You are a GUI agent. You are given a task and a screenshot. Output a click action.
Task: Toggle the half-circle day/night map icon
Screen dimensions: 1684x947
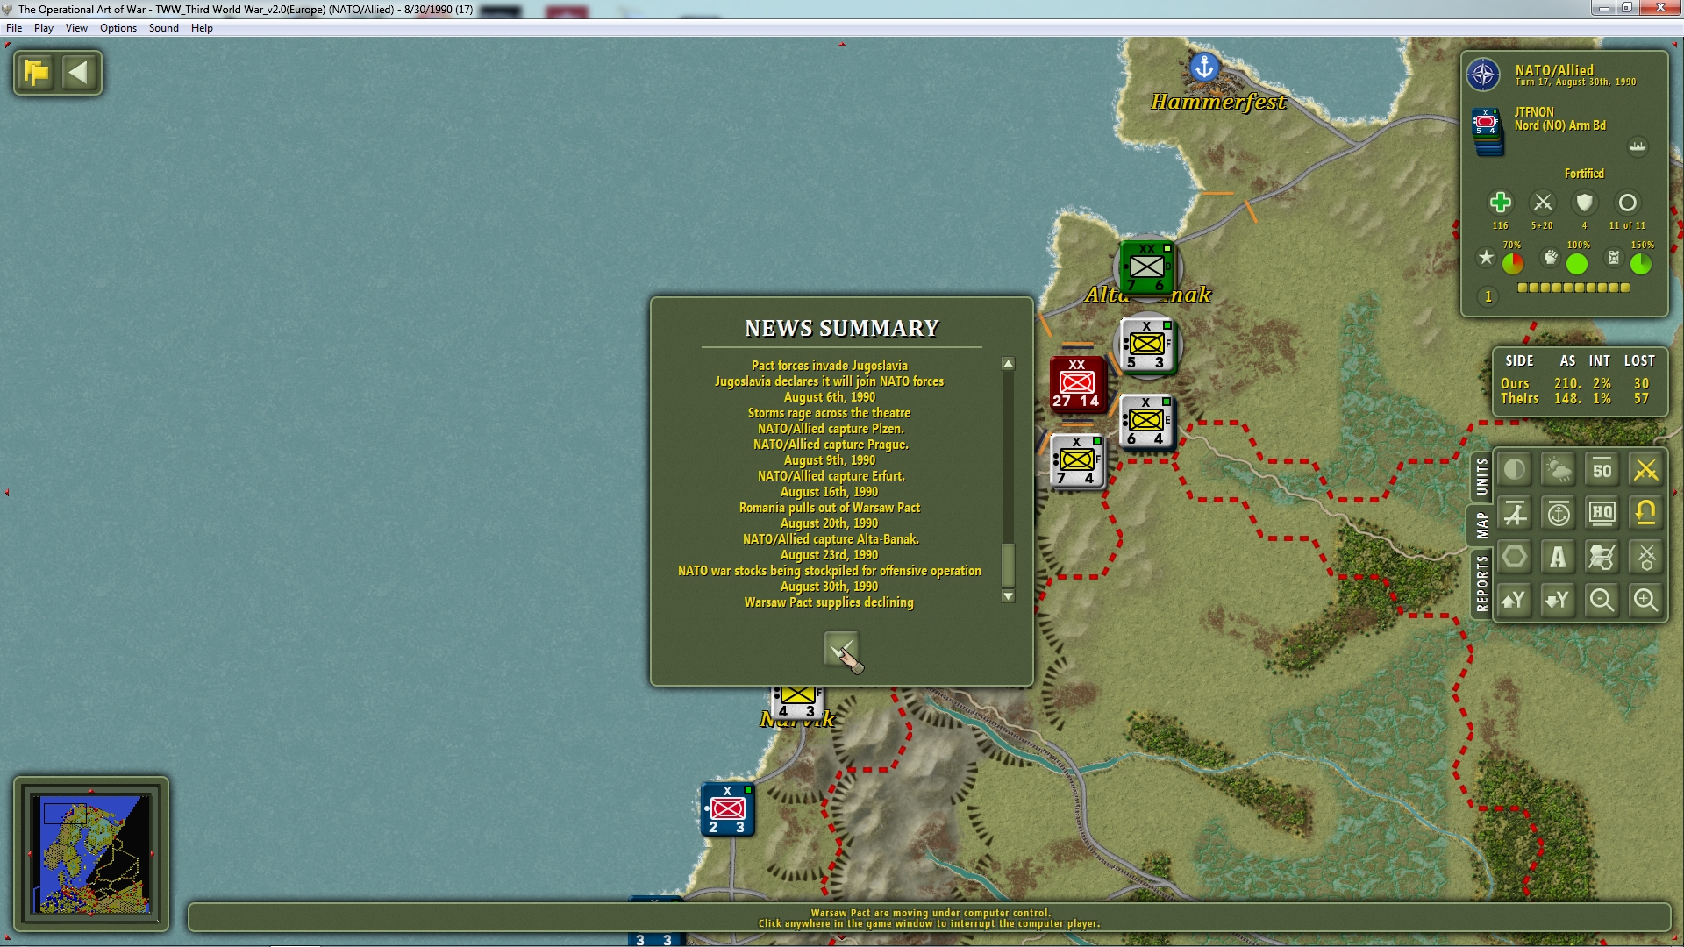coord(1515,470)
